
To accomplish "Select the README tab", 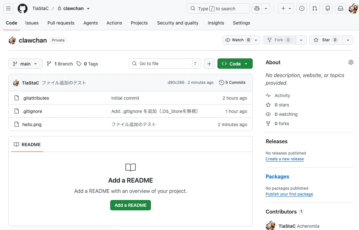I will click(x=27, y=145).
